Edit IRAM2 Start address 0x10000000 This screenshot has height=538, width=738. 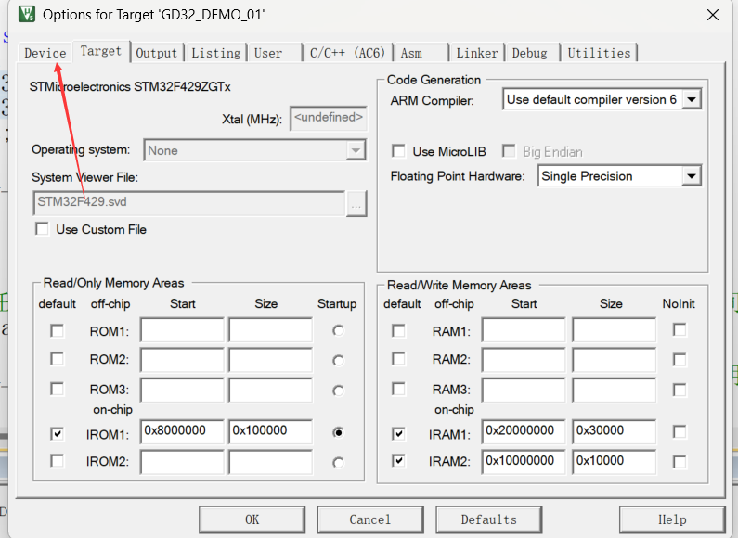coord(524,462)
